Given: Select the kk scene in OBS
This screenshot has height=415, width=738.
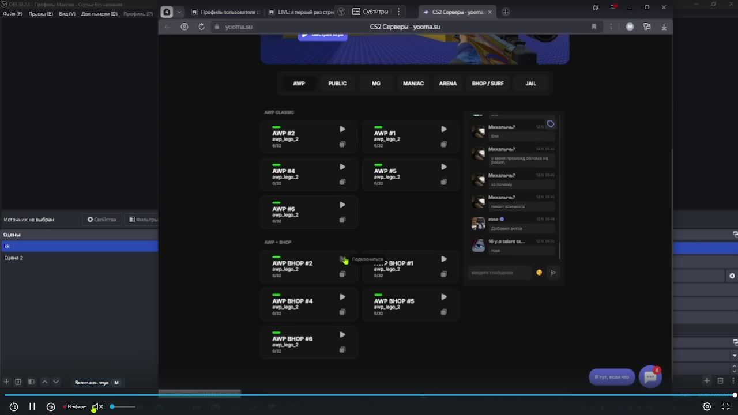Looking at the screenshot, I should coord(80,246).
